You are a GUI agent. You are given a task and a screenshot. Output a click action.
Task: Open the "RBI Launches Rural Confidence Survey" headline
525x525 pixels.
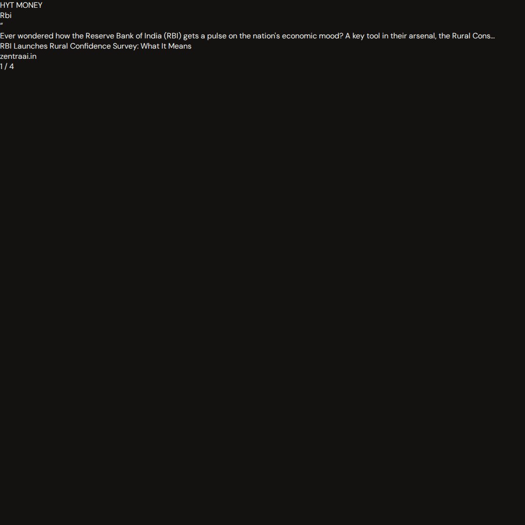tap(96, 46)
